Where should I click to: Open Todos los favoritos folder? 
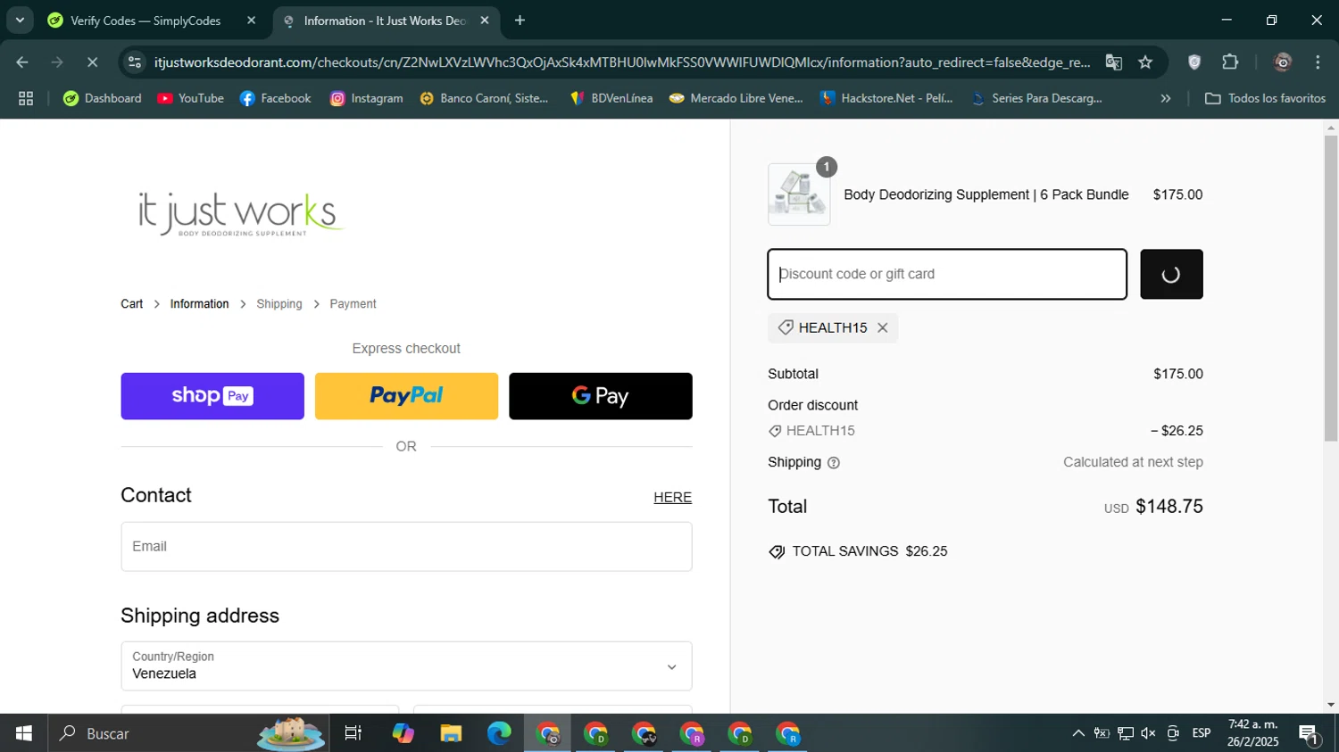1265,99
